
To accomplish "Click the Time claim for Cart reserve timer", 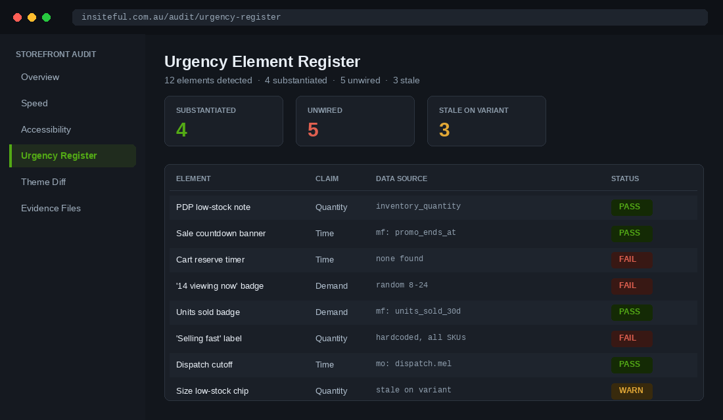I will (x=325, y=260).
